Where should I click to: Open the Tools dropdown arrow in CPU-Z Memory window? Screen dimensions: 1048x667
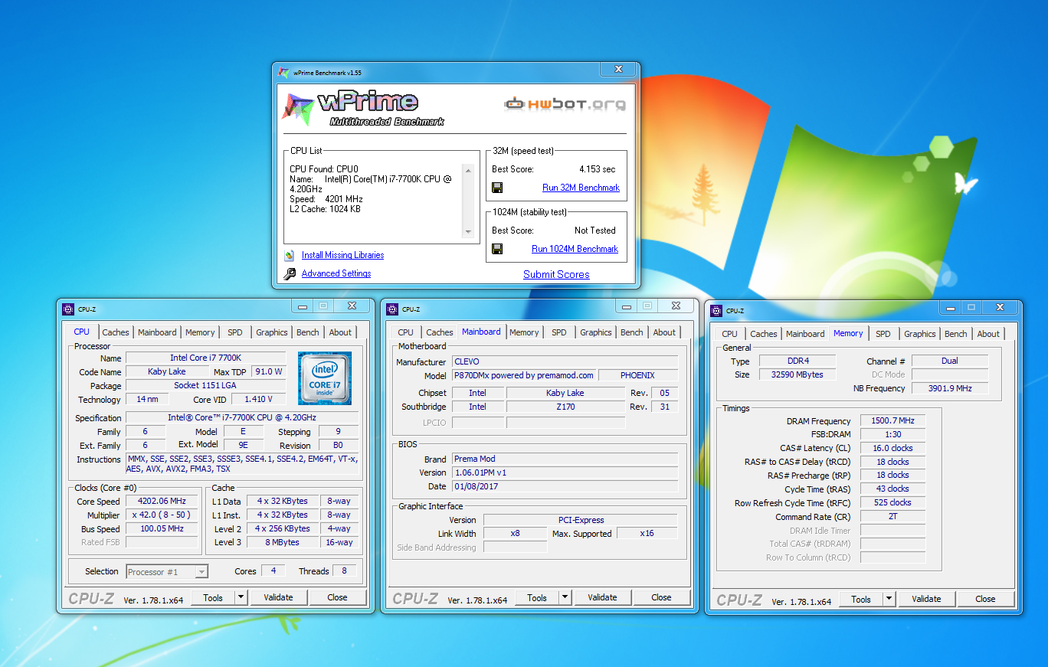tap(889, 599)
